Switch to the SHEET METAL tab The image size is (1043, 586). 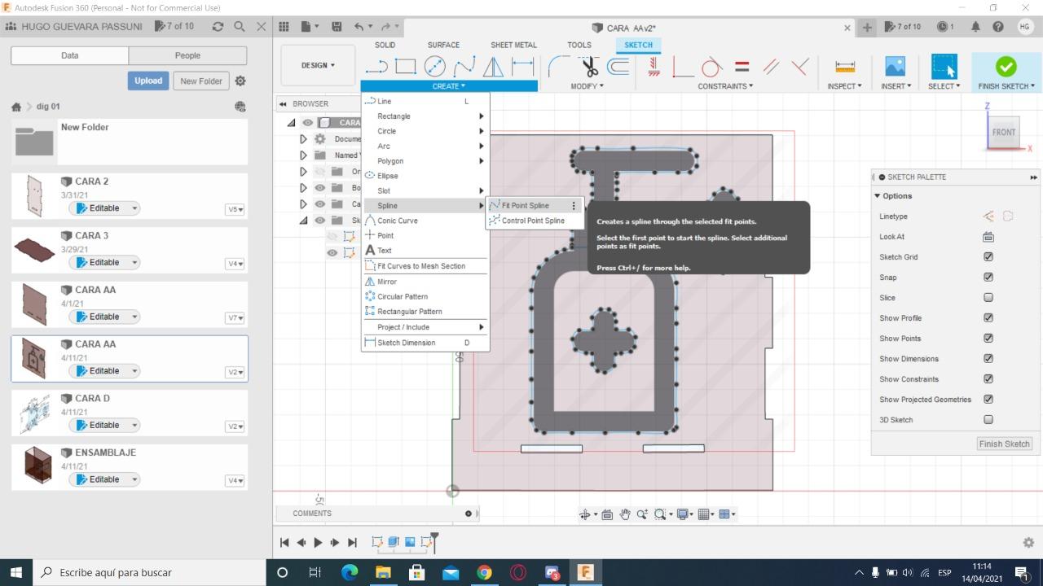[x=513, y=45]
